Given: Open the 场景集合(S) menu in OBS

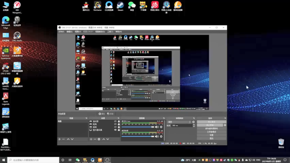Looking at the screenshot, I should 100,32.
